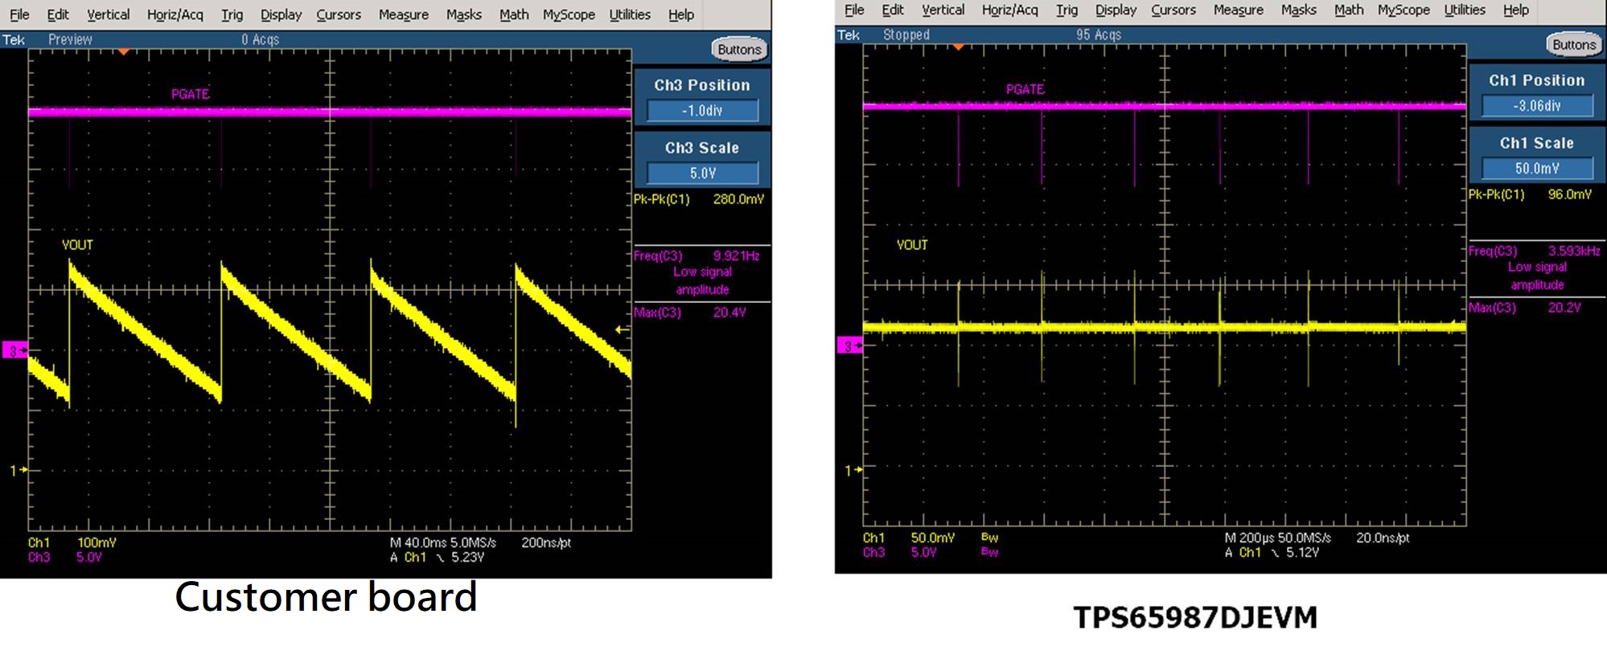1607x663 pixels.
Task: Select Ch1 Position field showing -3.06div
Action: [1537, 105]
